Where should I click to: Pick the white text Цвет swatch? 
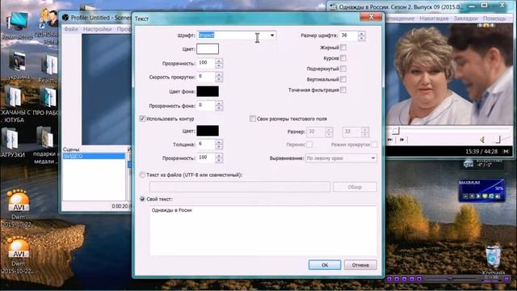208,48
